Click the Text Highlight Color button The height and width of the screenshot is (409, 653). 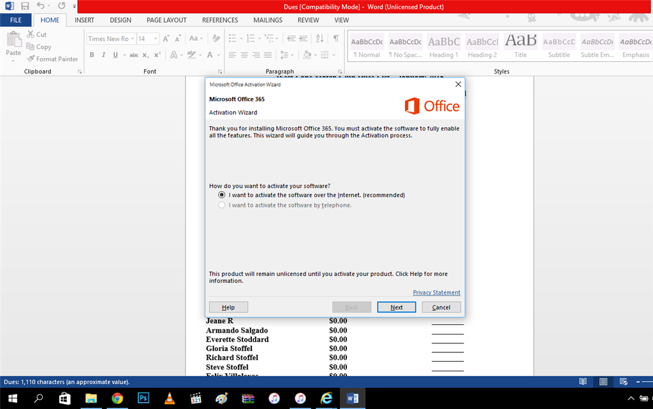191,55
